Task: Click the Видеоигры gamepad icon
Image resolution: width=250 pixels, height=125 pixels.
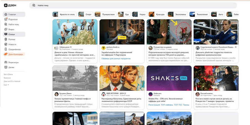Action: pos(6,62)
